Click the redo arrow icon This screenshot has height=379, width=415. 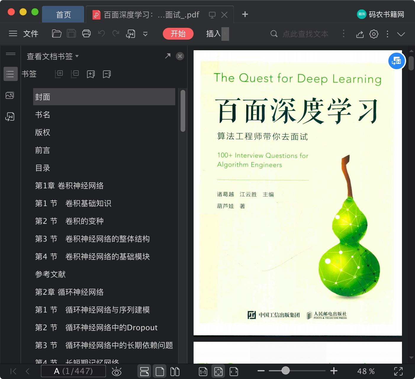coord(116,34)
